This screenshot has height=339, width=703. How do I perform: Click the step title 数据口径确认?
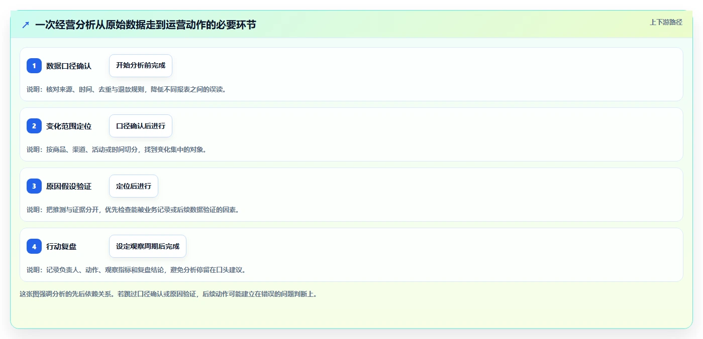(69, 66)
